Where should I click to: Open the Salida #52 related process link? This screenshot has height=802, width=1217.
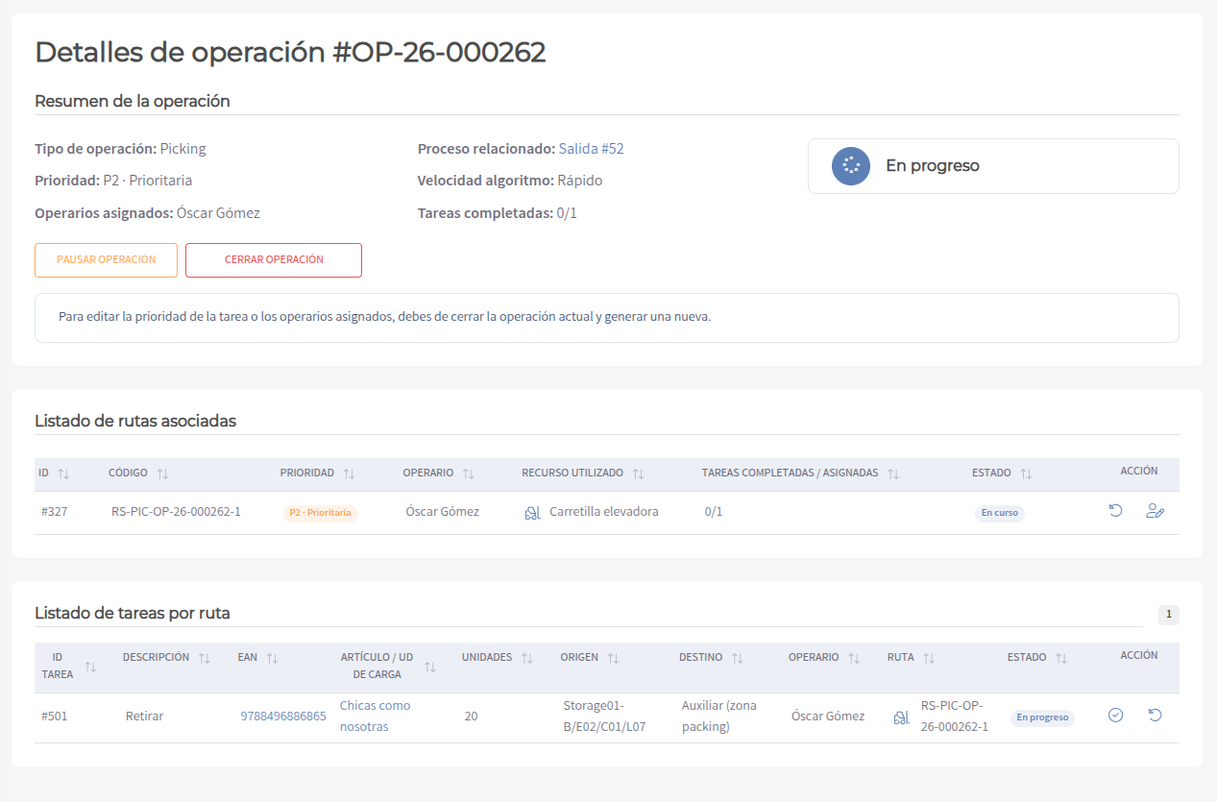tap(592, 149)
